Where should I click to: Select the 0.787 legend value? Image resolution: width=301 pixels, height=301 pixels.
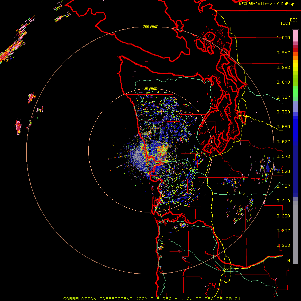click(283, 97)
